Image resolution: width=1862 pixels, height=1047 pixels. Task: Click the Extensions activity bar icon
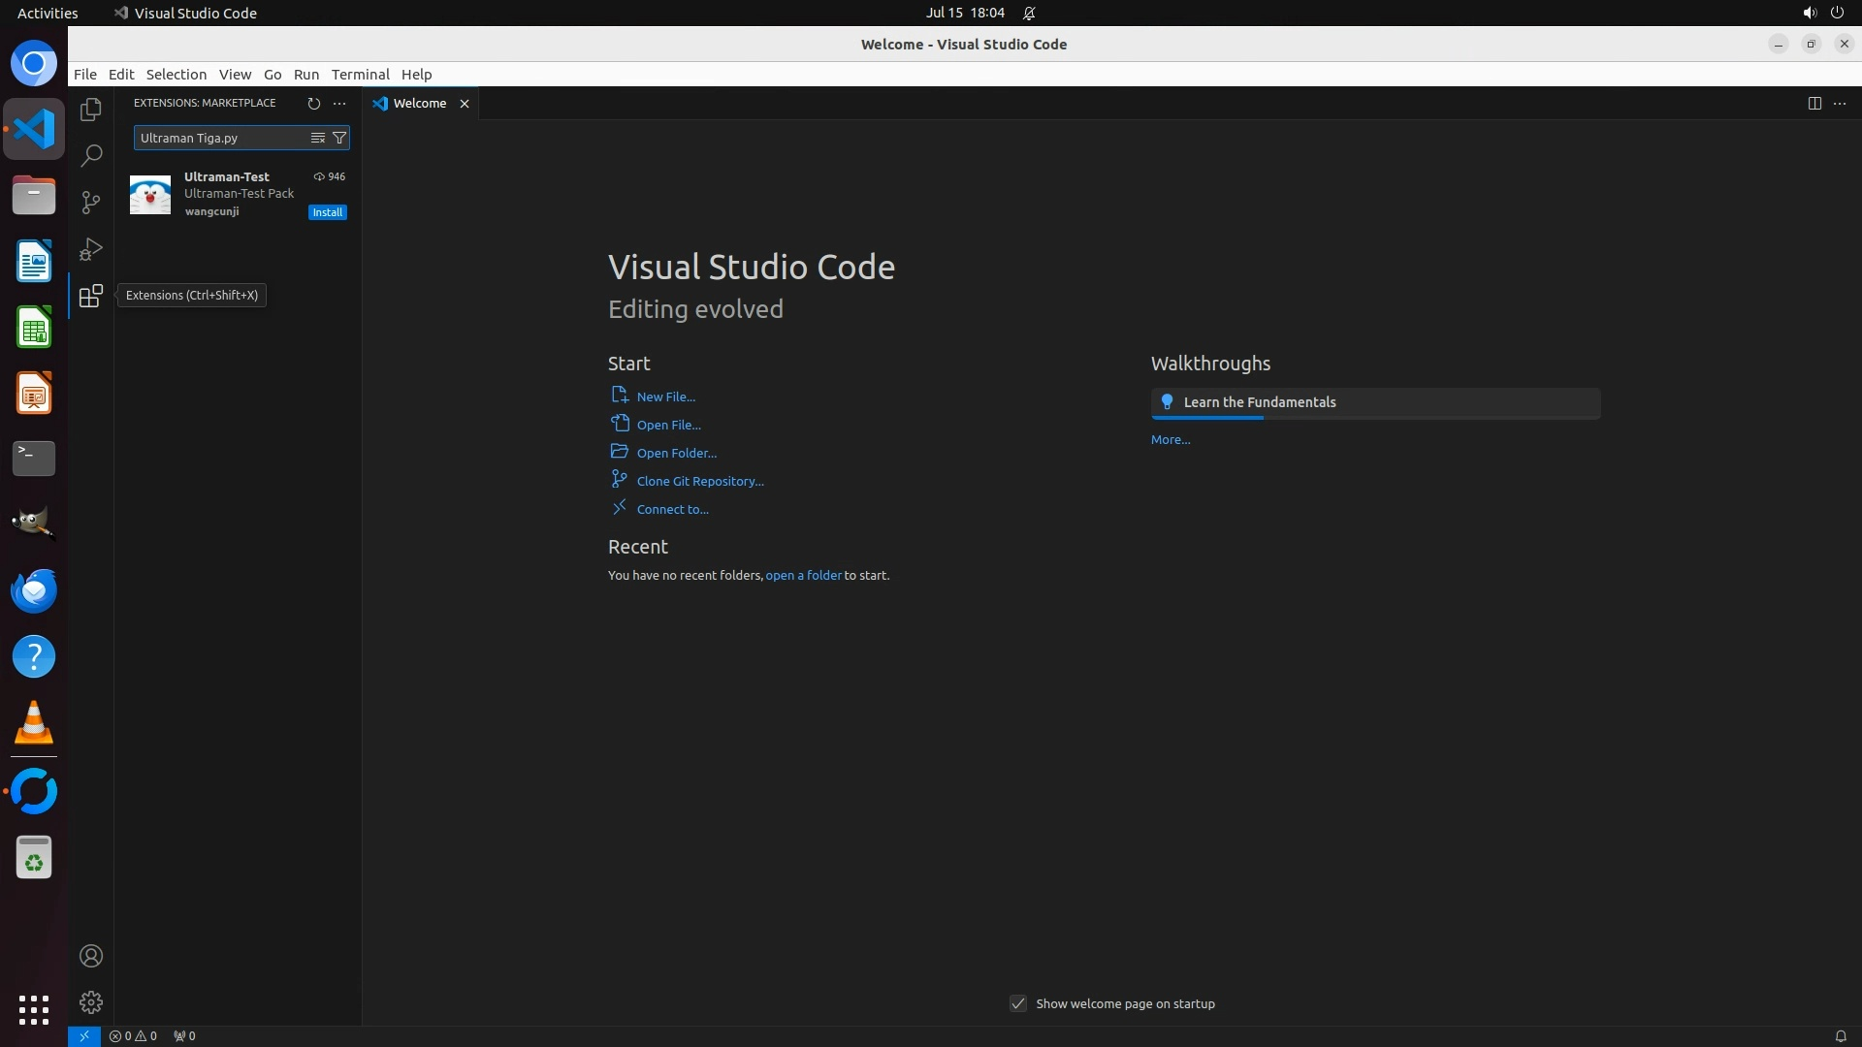[x=91, y=296]
